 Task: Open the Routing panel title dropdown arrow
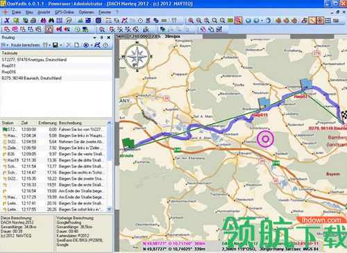(94, 37)
